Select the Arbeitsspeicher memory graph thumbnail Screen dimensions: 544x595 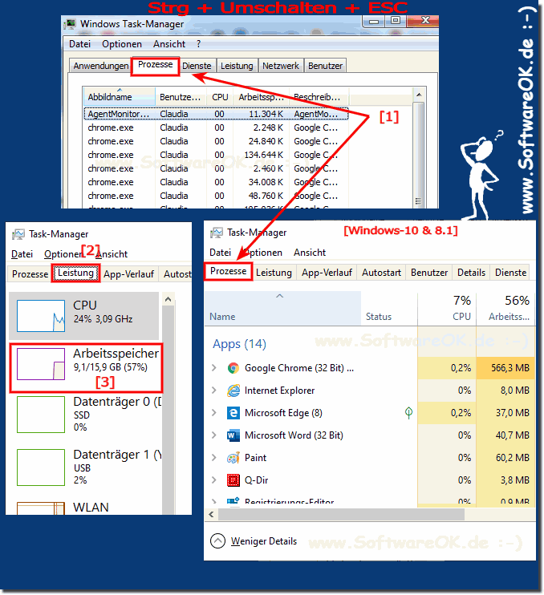pos(41,364)
